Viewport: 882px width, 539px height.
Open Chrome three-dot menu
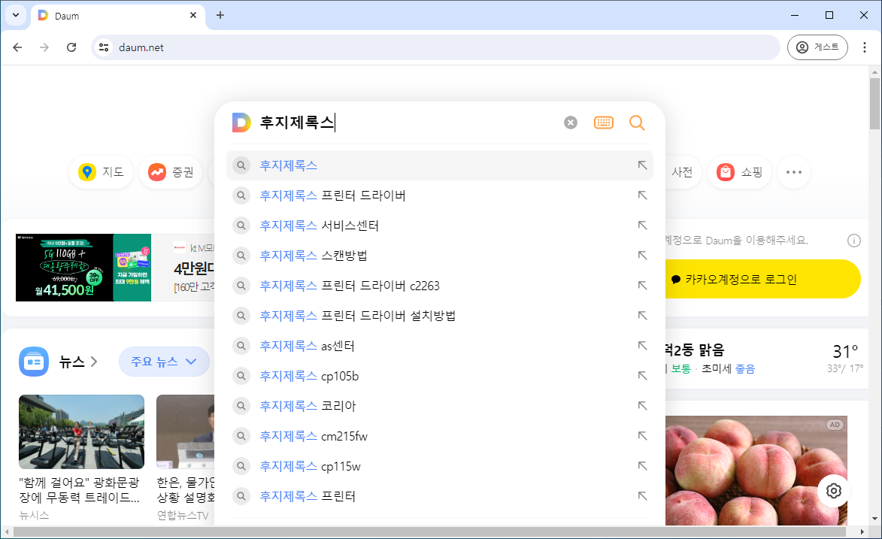(x=865, y=47)
